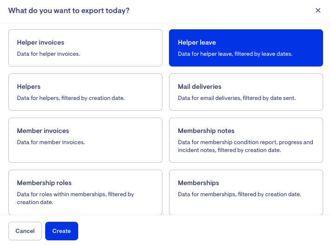
Task: Select the Helpers export option
Action: click(x=85, y=92)
